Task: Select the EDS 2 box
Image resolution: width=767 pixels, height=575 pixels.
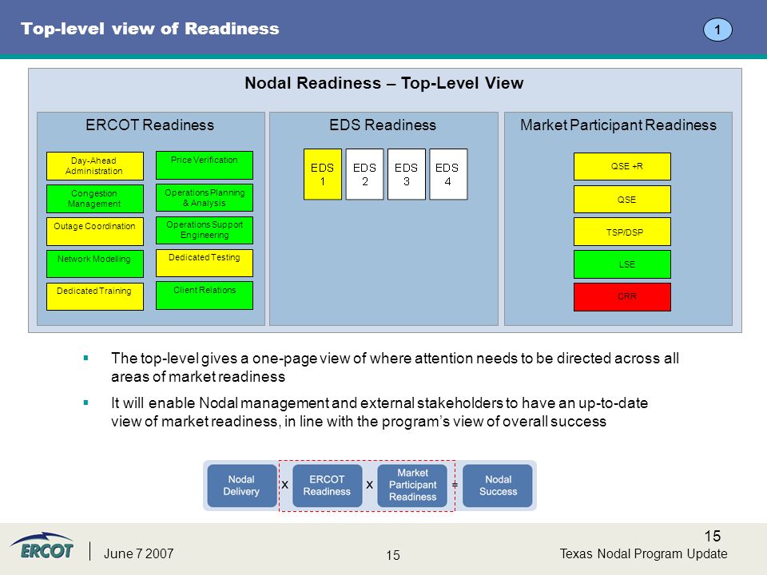Action: (x=365, y=174)
